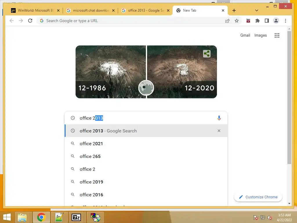Select office 265 suggestion
This screenshot has width=297, height=223.
146,156
